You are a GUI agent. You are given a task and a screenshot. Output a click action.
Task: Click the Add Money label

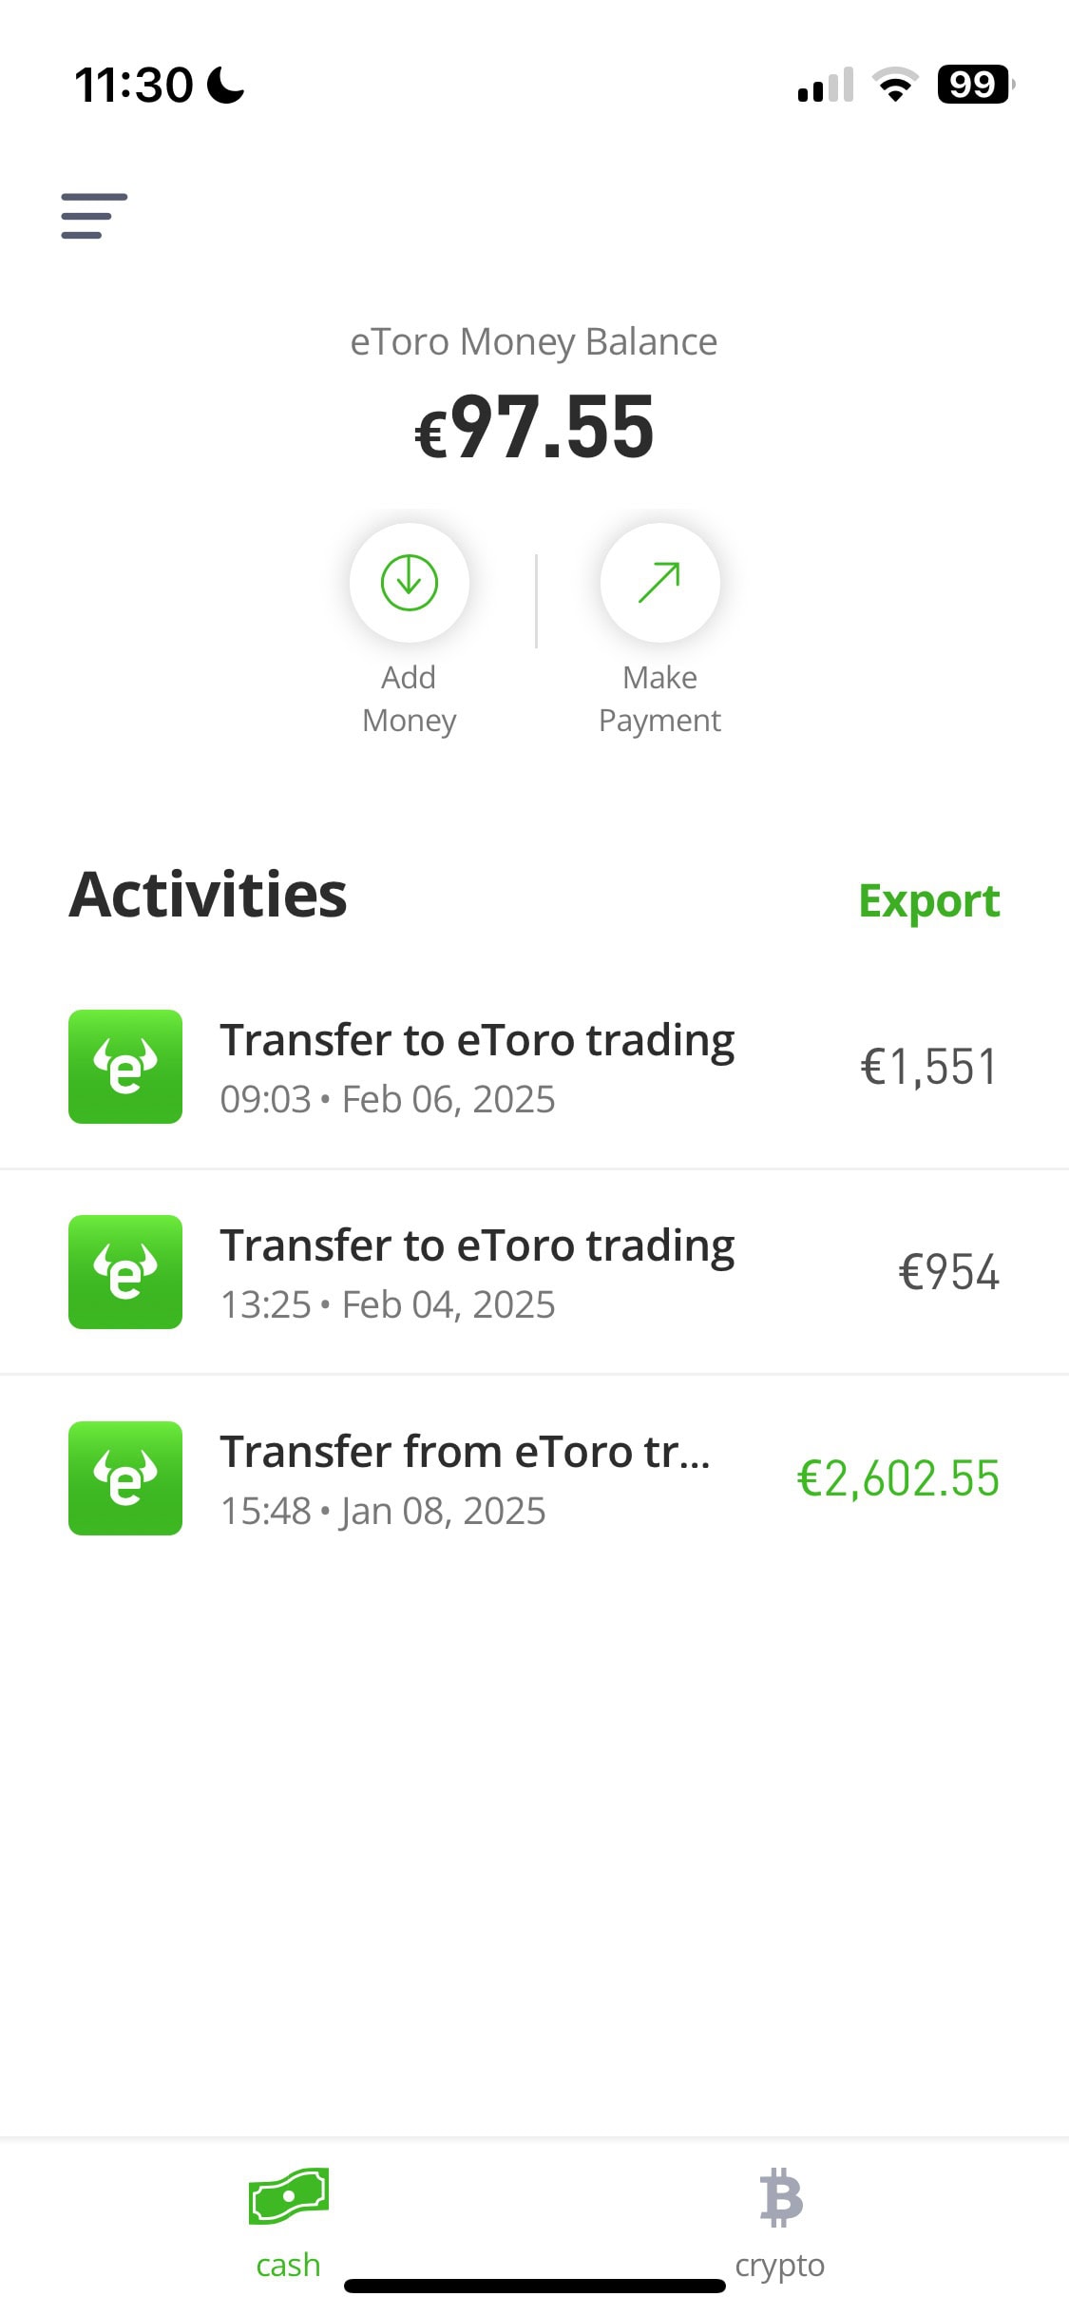coord(409,699)
